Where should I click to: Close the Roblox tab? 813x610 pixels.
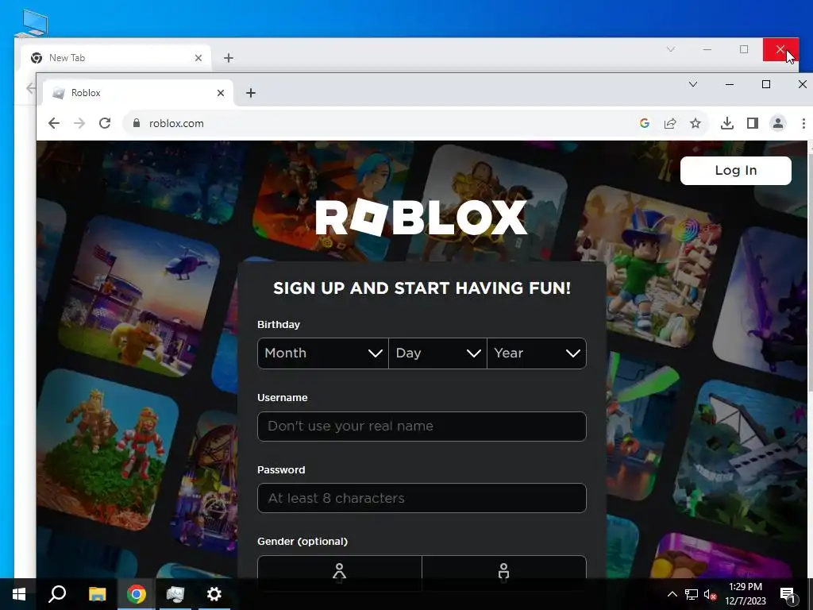[x=221, y=93]
